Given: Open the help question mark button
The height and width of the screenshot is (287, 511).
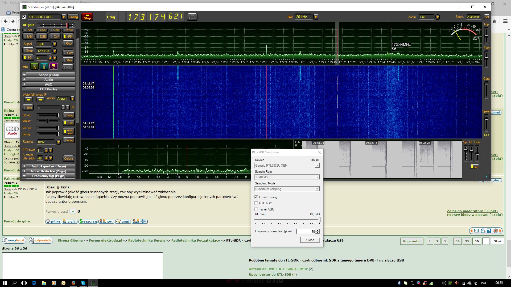Looking at the screenshot, I should [x=486, y=176].
